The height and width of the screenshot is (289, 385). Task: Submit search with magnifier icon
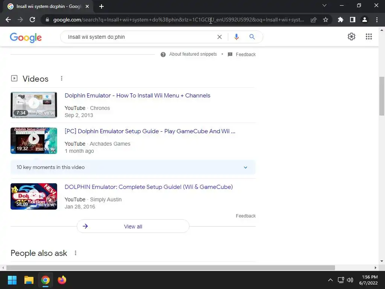tap(252, 37)
